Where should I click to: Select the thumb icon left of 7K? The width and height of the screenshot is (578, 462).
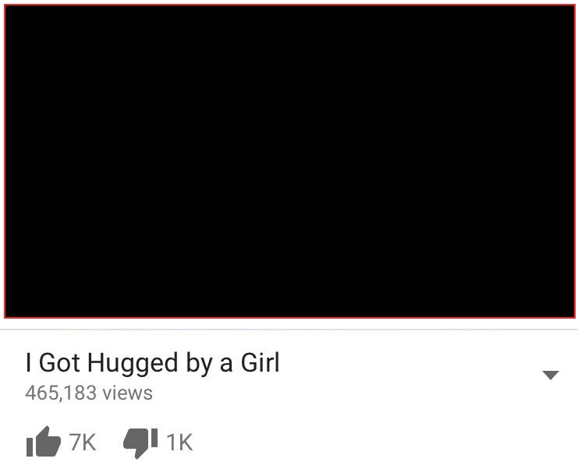[44, 442]
